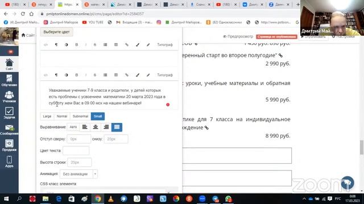Click the Сайт breadcrumb with home icon

(28, 35)
